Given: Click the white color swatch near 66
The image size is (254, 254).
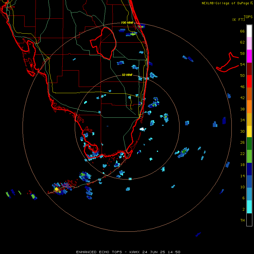Looking at the screenshot, I should 249,31.
